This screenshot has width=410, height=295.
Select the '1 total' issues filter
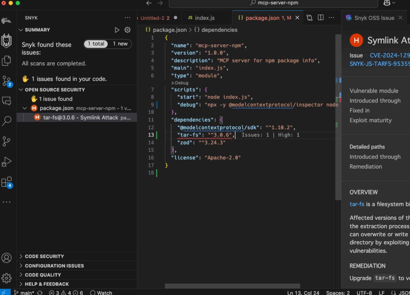[96, 44]
